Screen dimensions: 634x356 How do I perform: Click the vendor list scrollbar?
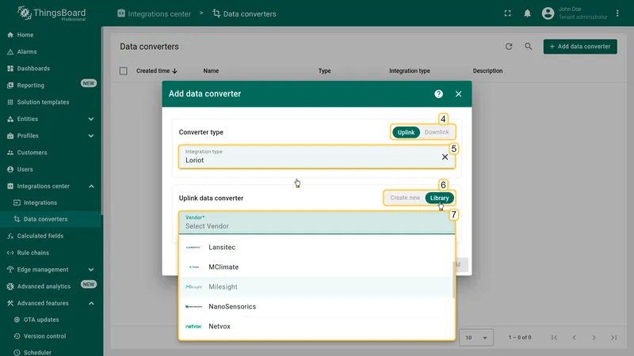453,280
